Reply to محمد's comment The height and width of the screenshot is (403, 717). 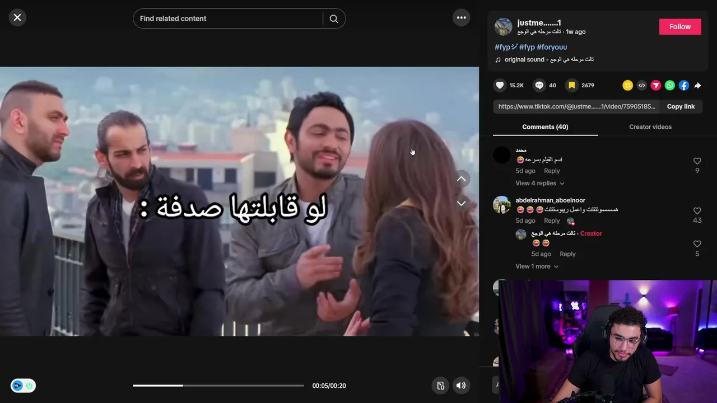tap(552, 171)
